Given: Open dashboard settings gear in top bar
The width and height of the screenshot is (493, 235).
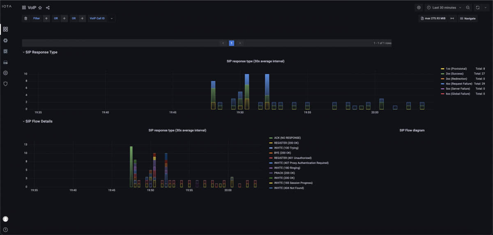Looking at the screenshot, I should pyautogui.click(x=419, y=7).
